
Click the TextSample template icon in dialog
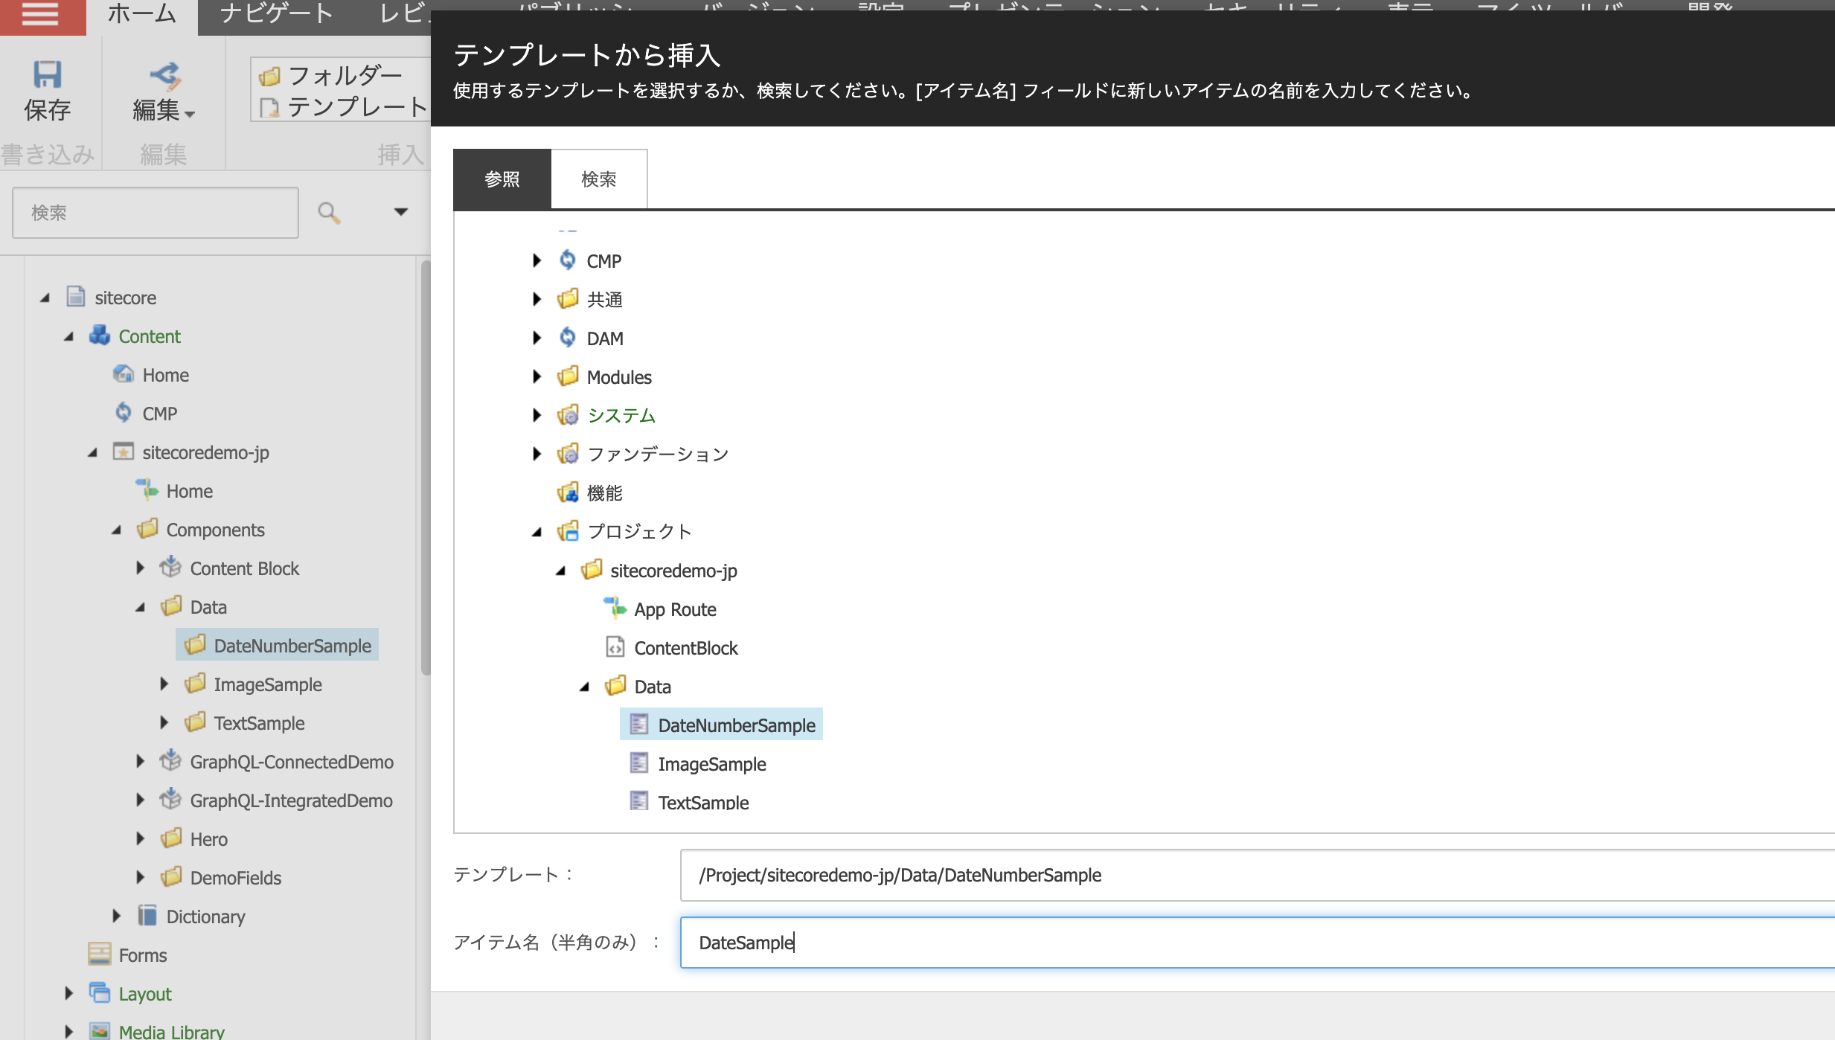tap(639, 802)
